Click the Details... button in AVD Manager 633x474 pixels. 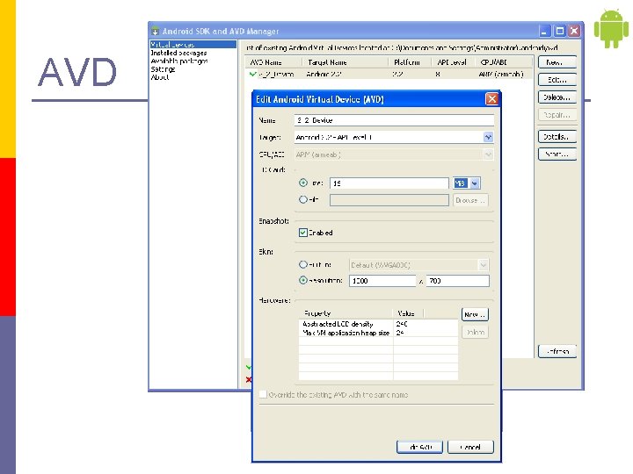[557, 137]
